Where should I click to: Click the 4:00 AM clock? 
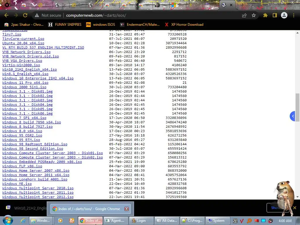coord(285,221)
